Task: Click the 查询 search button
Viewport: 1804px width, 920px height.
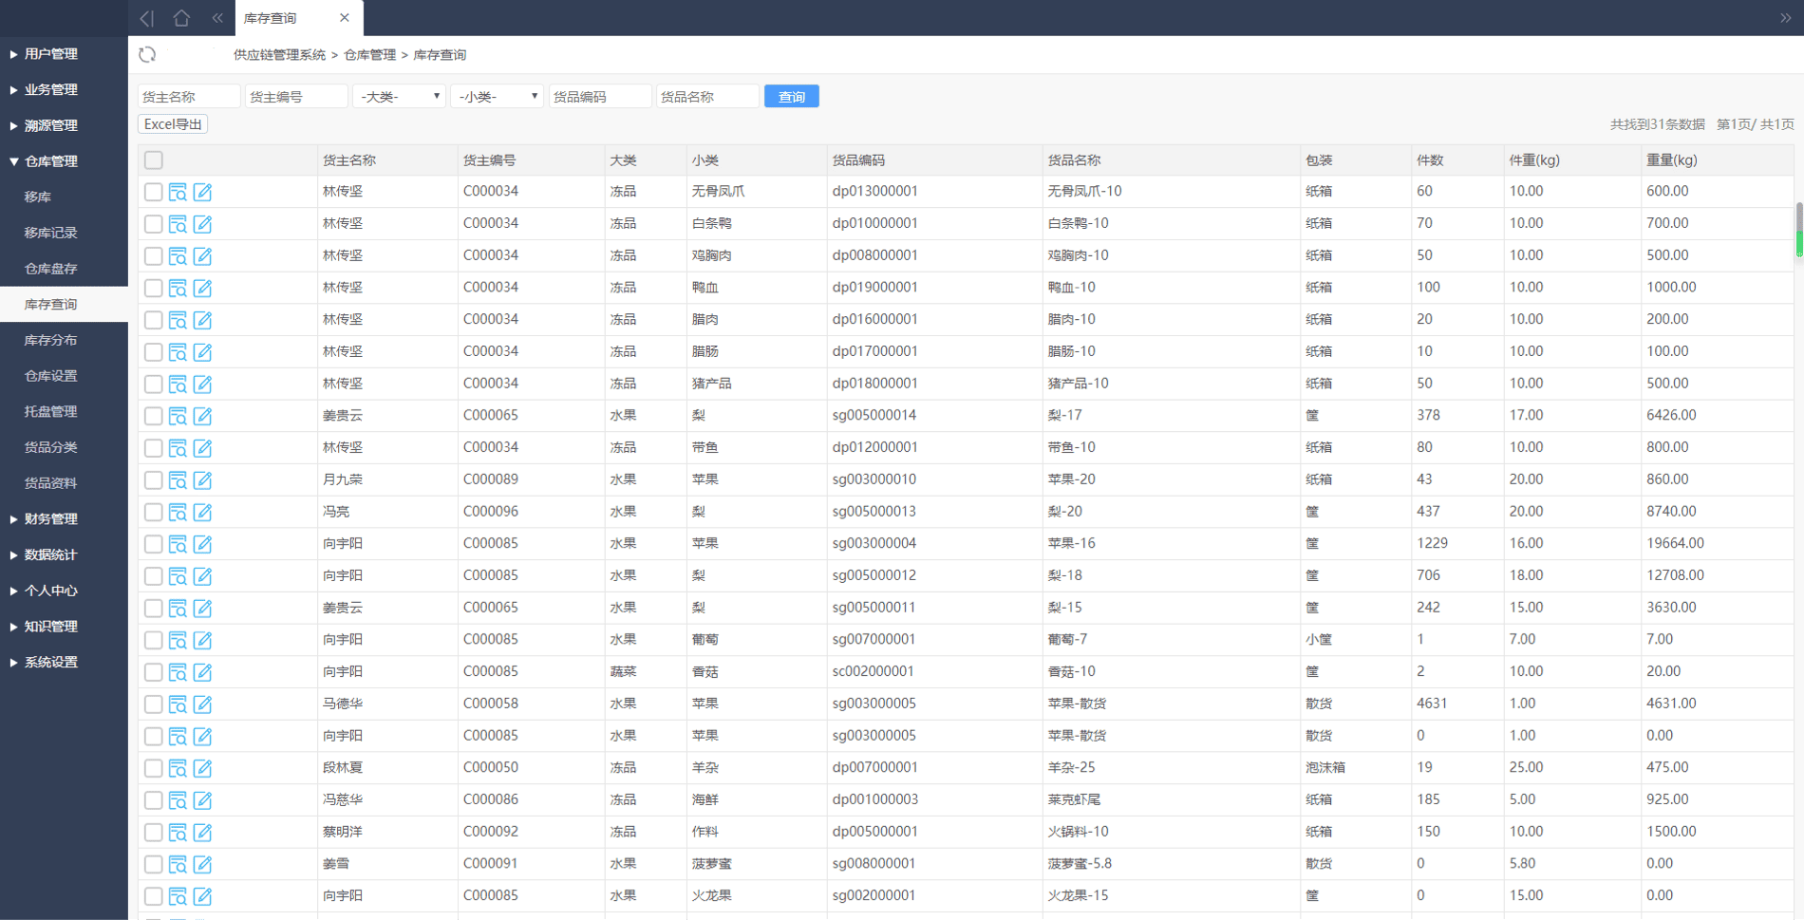Action: pyautogui.click(x=791, y=97)
